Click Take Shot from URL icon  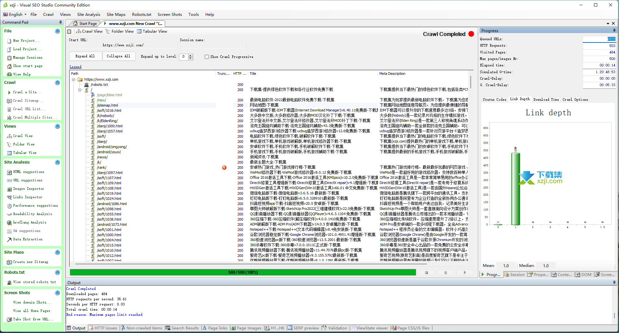[x=9, y=319]
